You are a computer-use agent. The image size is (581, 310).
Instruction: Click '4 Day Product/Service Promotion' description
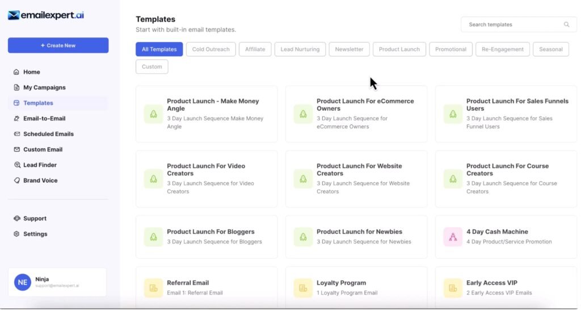(509, 242)
